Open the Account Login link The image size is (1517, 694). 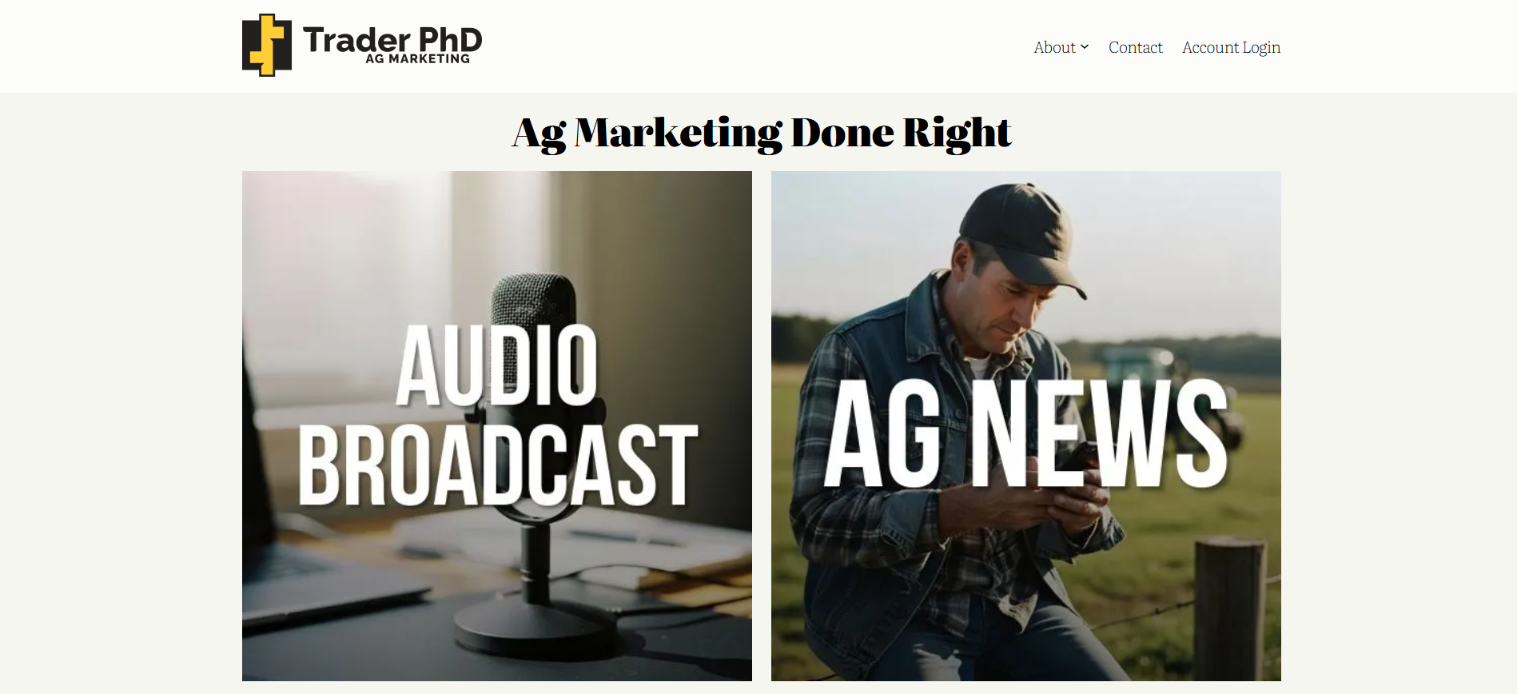click(x=1231, y=48)
